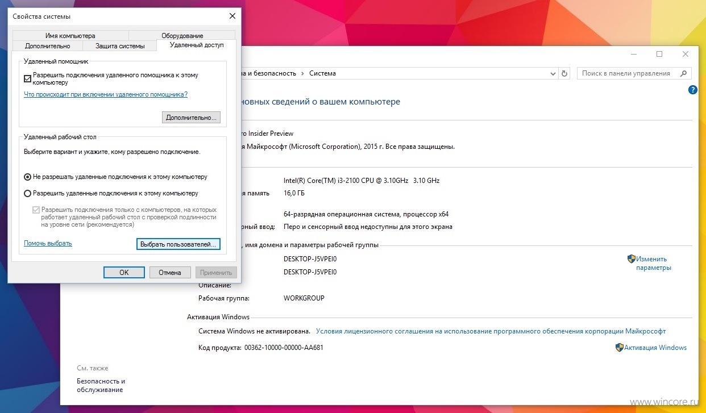Click the search magnifier icon in control panel

coord(684,73)
